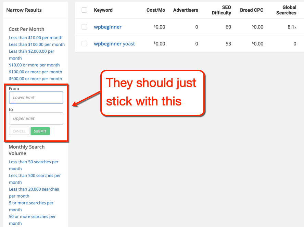Cancel the custom cost filter
Viewport: 304px width, 227px height.
pos(19,131)
